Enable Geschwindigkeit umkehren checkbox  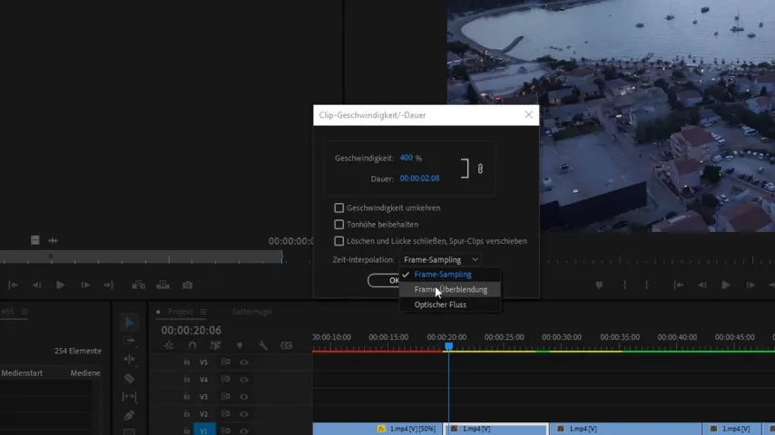click(x=338, y=208)
